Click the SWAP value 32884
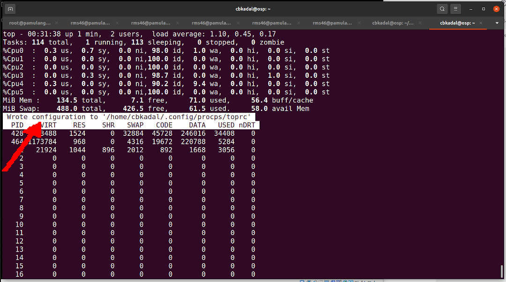The image size is (506, 282). (133, 134)
